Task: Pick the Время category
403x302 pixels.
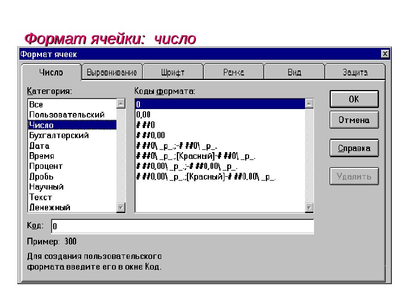Action: pos(72,156)
